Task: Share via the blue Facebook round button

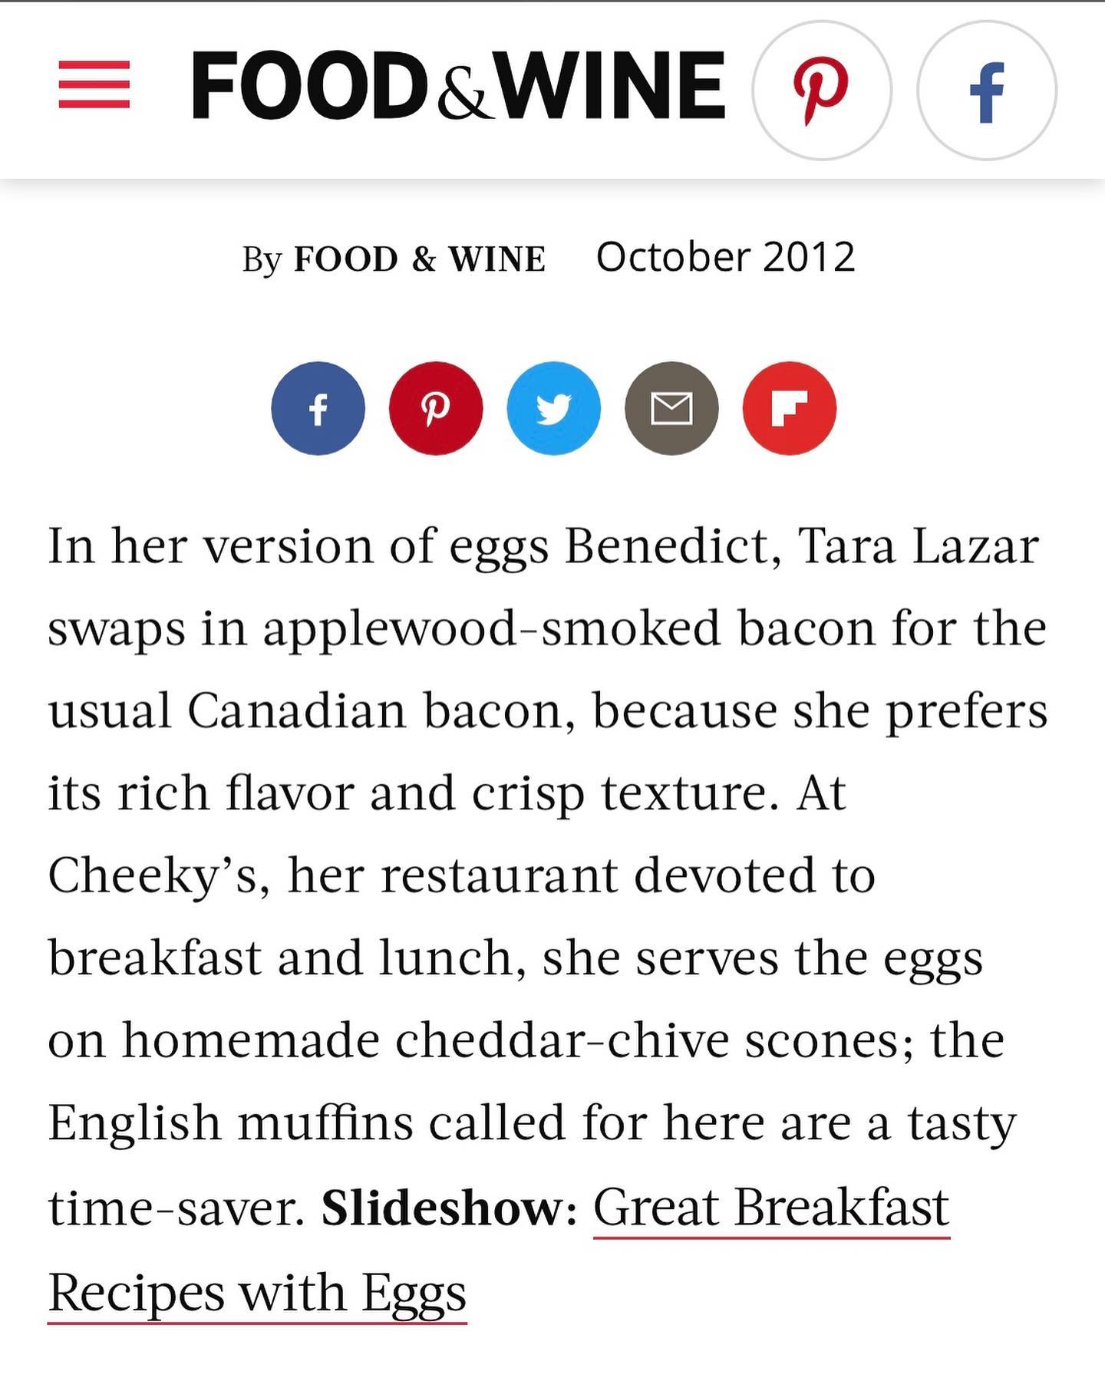Action: click(318, 408)
